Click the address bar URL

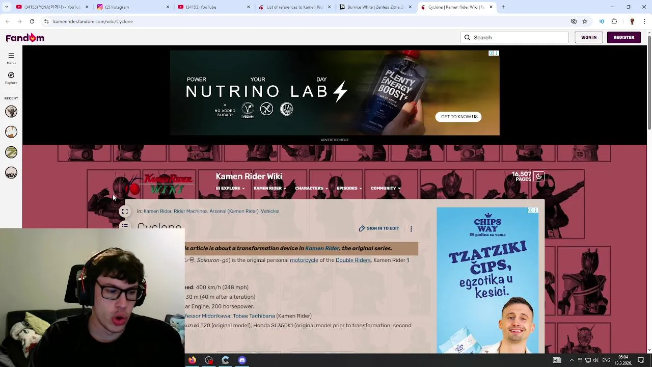[93, 21]
